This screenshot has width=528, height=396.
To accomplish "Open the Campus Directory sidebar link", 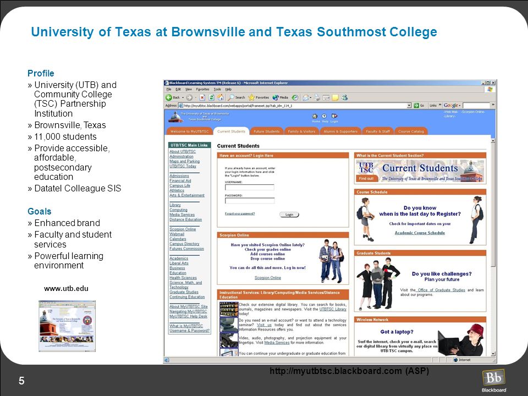I will coord(184,244).
